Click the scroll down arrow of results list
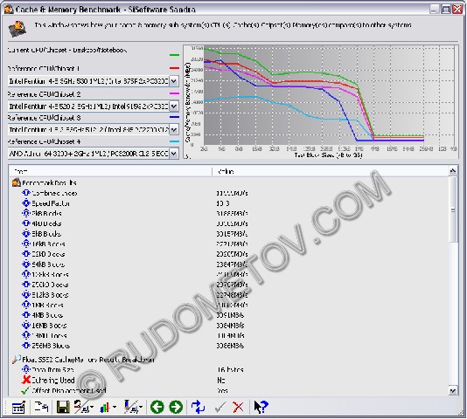This screenshot has height=419, width=467. point(452,390)
